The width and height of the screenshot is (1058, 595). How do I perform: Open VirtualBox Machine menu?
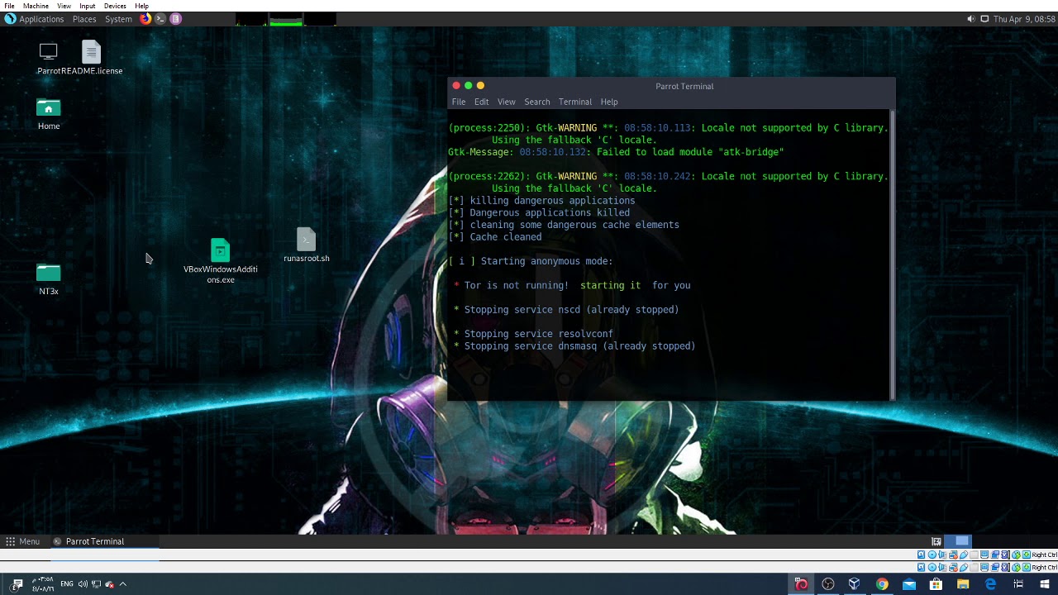tap(36, 6)
